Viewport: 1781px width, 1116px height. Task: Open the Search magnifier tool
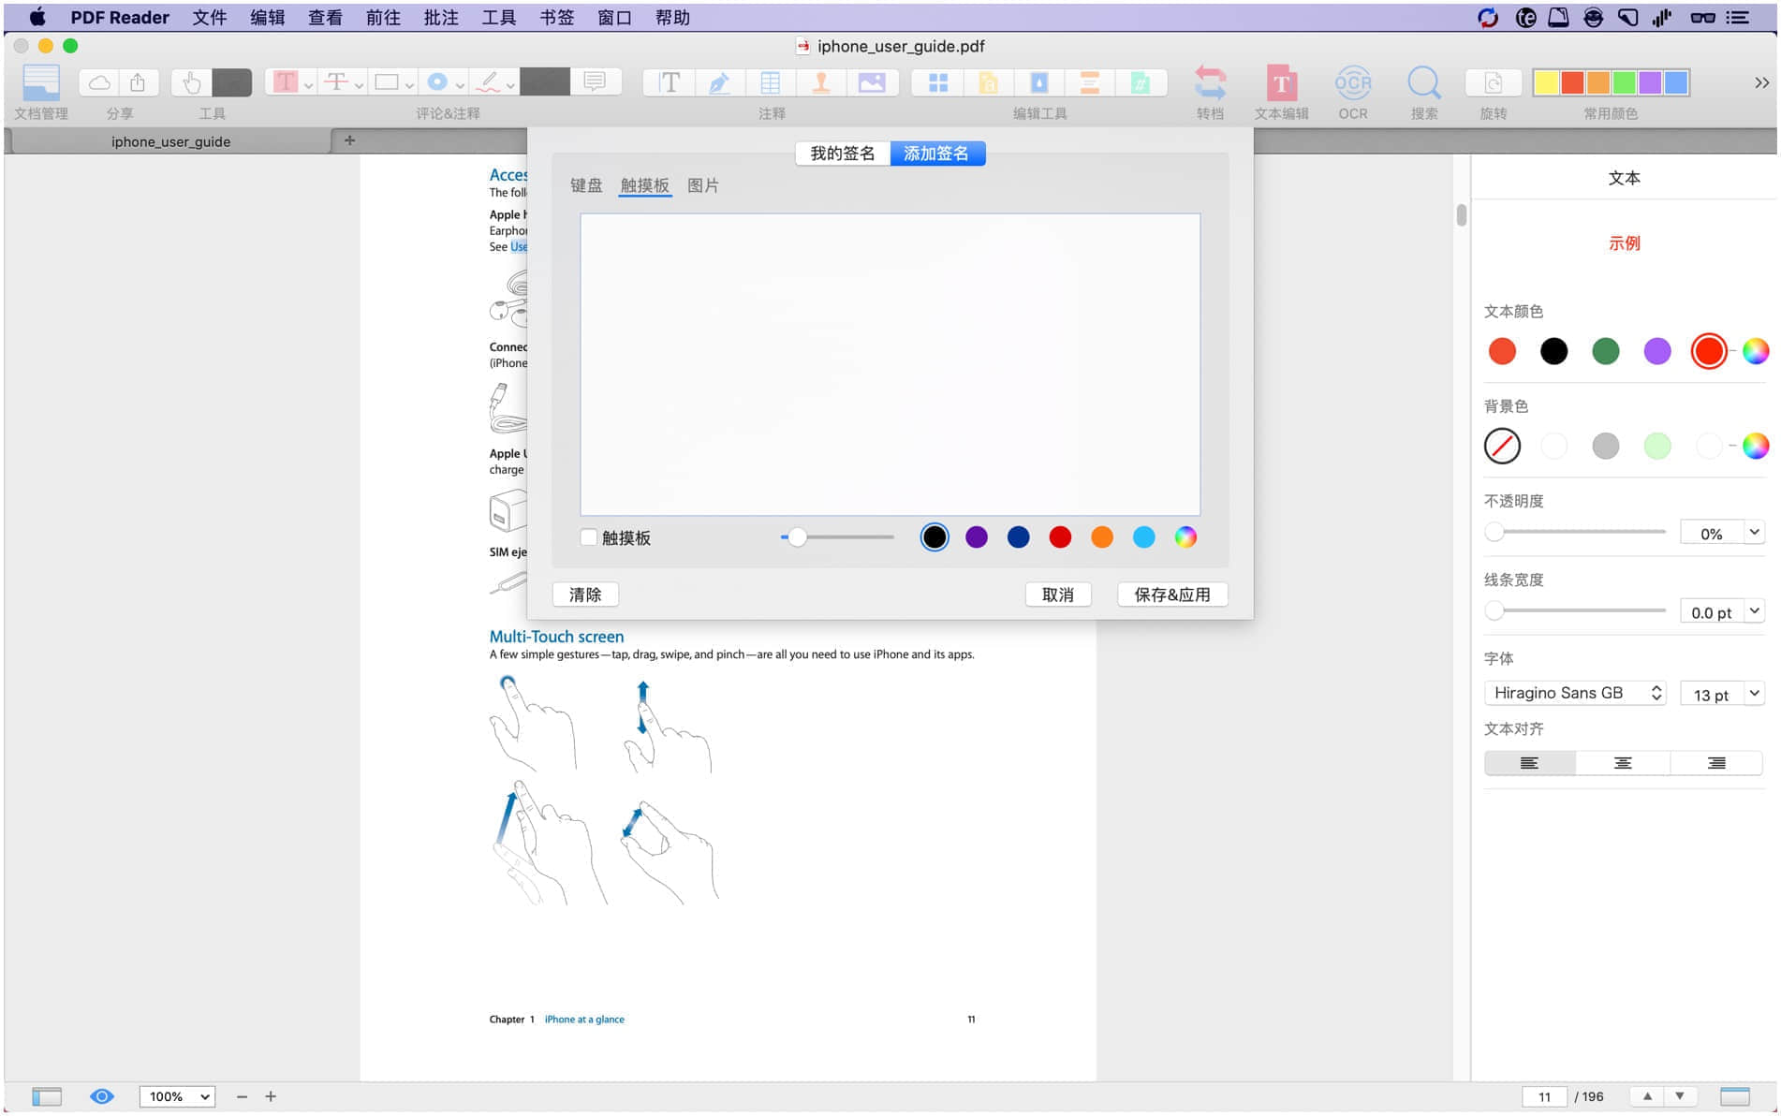[1423, 84]
